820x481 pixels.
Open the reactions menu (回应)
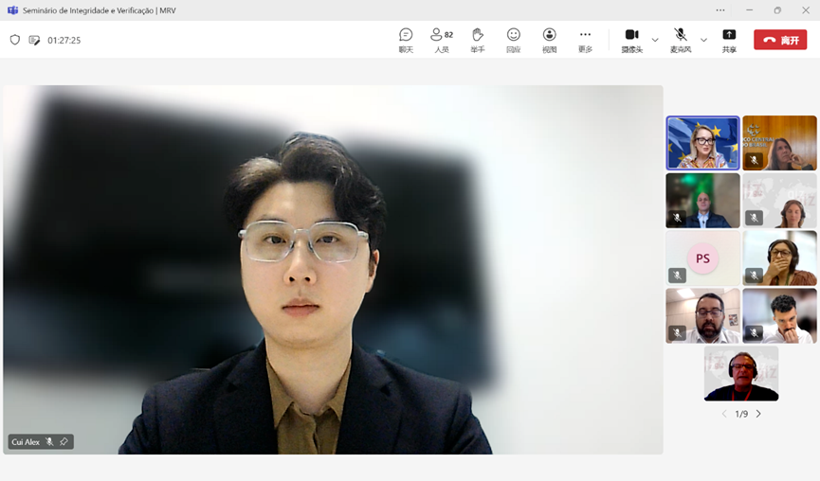[x=513, y=39]
